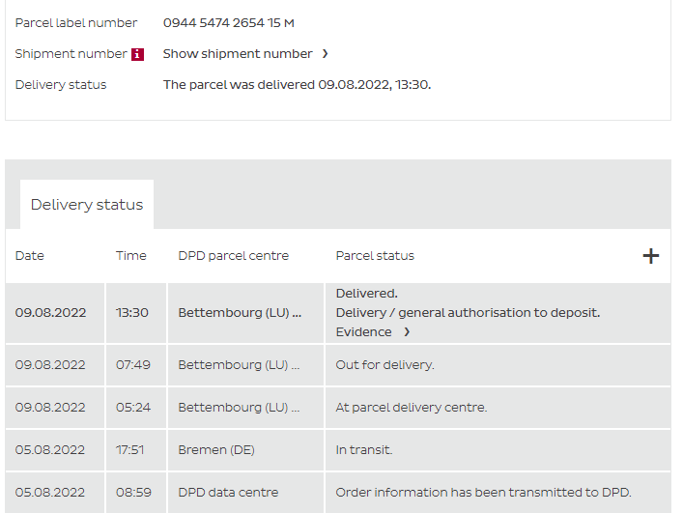Open the Show shipment number link
This screenshot has height=513, width=683.
pyautogui.click(x=238, y=54)
